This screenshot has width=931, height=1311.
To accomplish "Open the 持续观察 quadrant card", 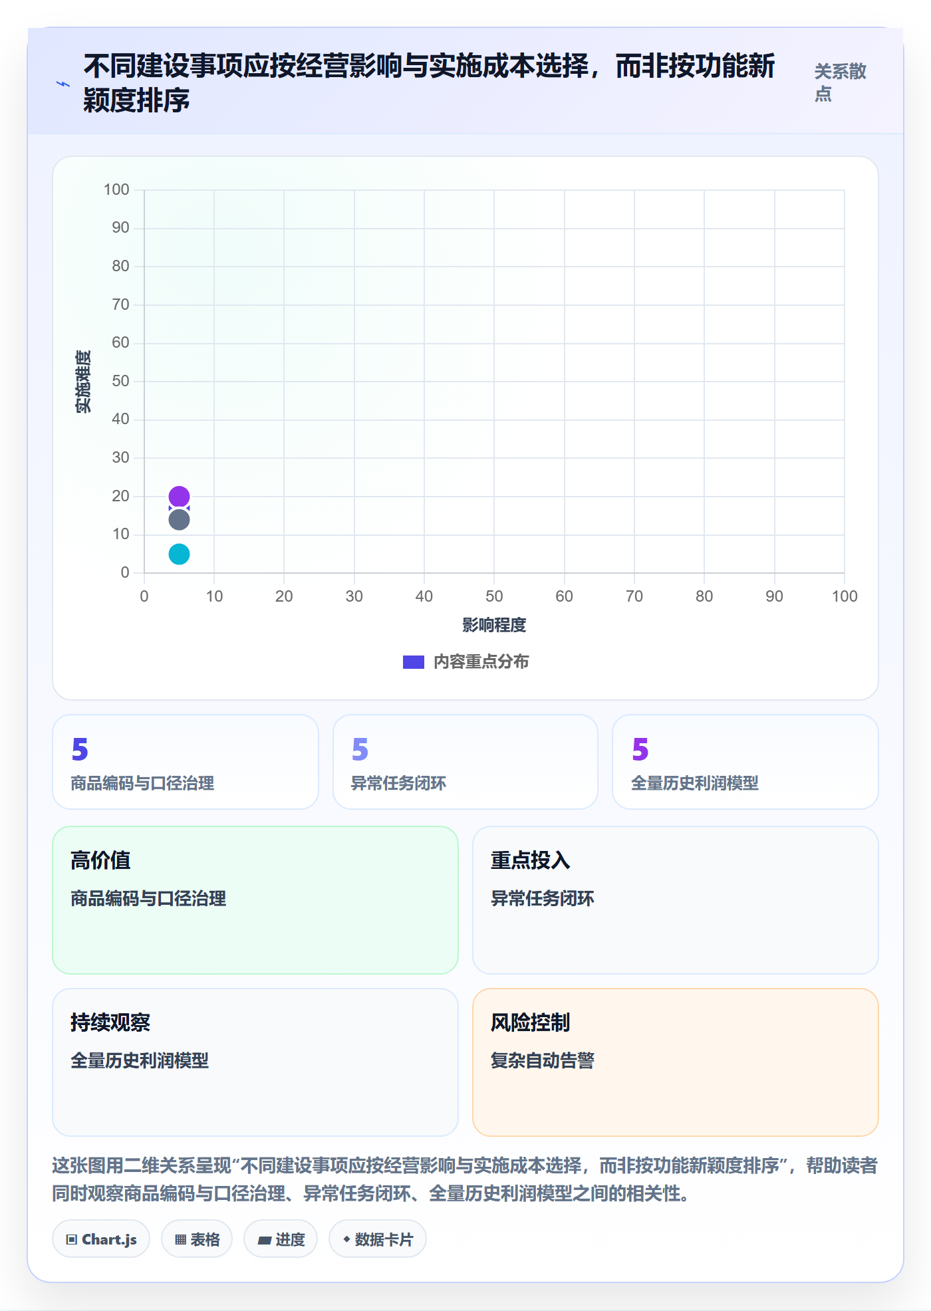I will (255, 1062).
